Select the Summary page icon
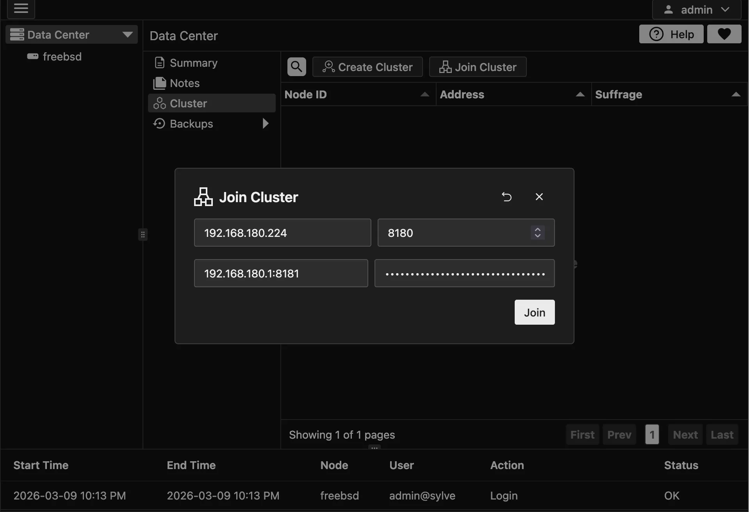The height and width of the screenshot is (512, 749). pyautogui.click(x=160, y=62)
